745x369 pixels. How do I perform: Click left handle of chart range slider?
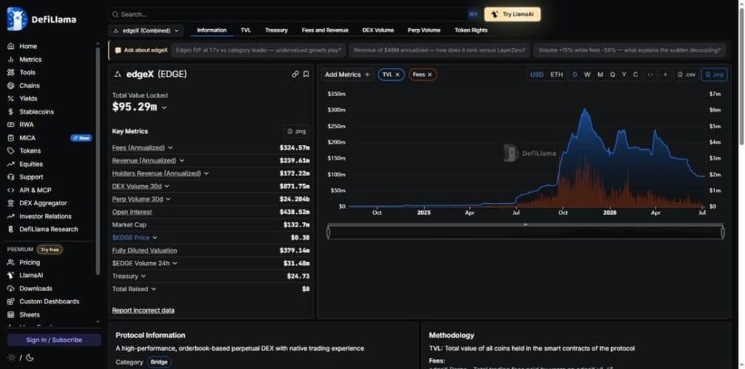(328, 232)
